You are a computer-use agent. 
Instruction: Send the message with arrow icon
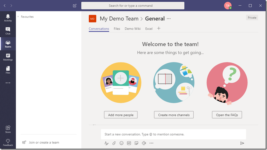click(x=242, y=143)
